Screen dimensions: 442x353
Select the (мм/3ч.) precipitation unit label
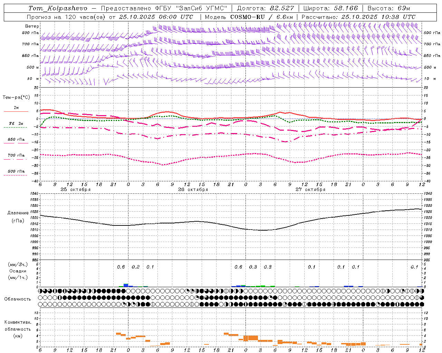[18, 264]
